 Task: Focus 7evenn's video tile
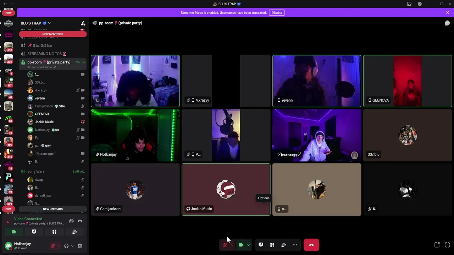coord(317,81)
